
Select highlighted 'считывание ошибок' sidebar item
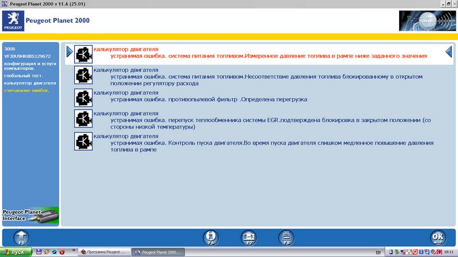click(x=26, y=90)
